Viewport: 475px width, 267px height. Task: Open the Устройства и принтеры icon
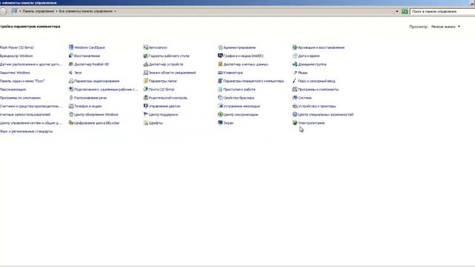pos(295,106)
